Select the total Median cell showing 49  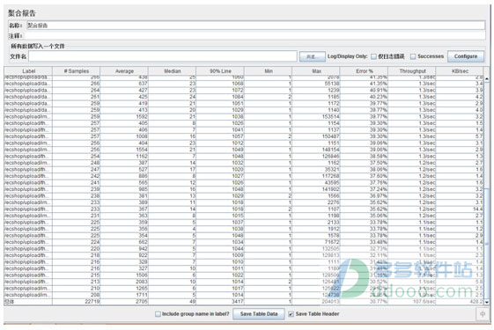[172, 302]
